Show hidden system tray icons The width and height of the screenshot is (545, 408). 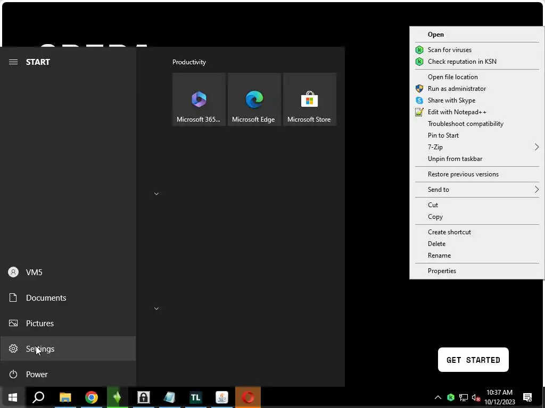tap(438, 397)
